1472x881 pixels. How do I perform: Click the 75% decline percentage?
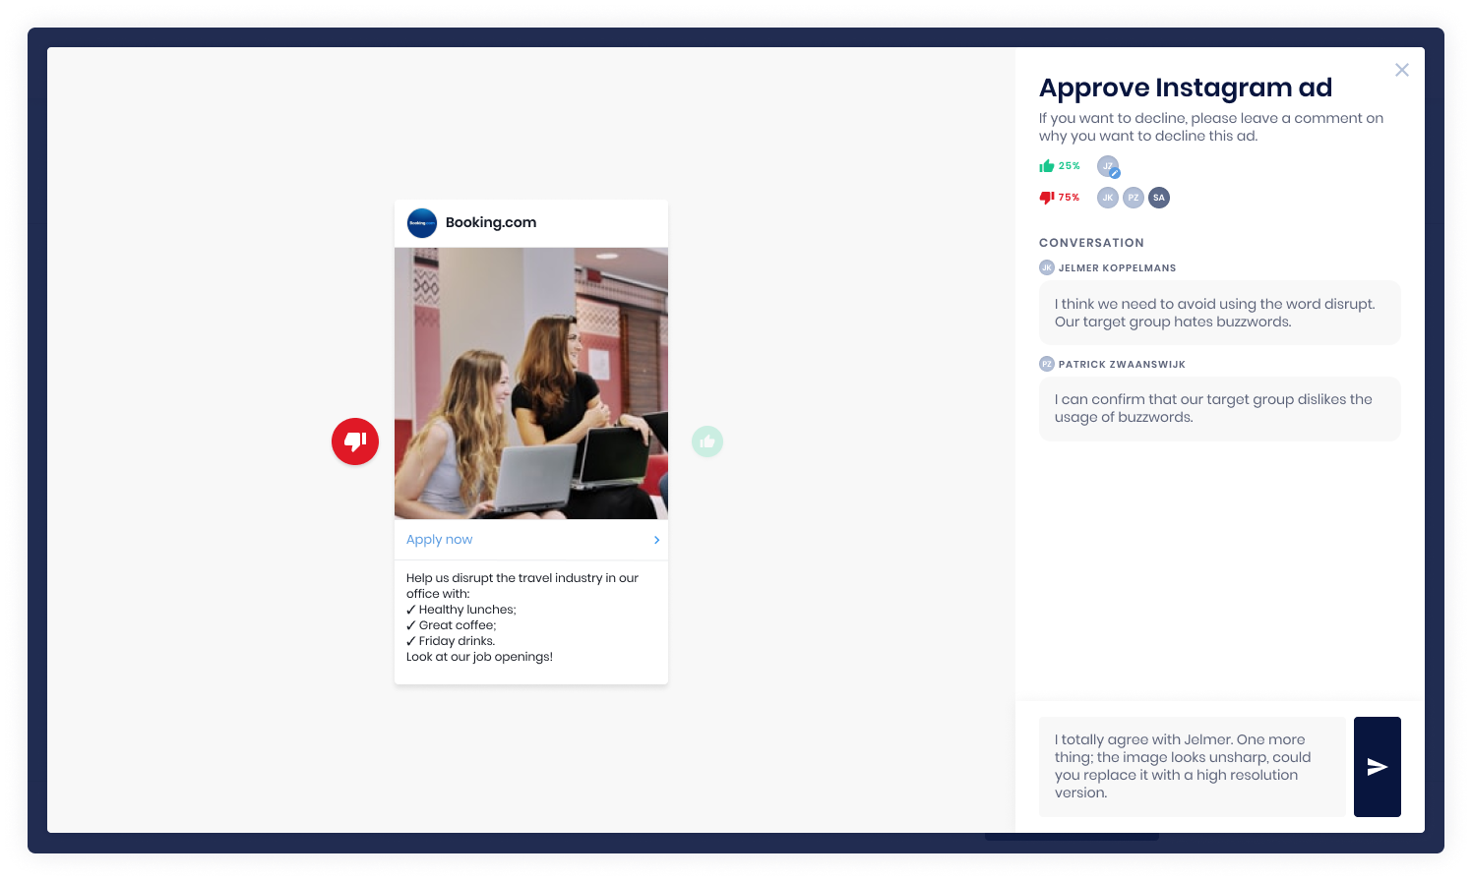1070,198
